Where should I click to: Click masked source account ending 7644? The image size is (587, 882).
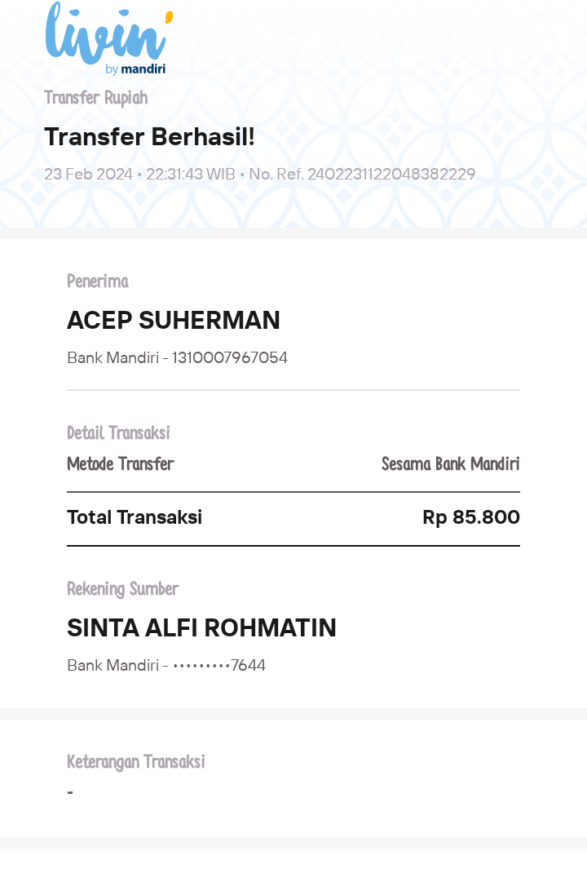coord(219,666)
